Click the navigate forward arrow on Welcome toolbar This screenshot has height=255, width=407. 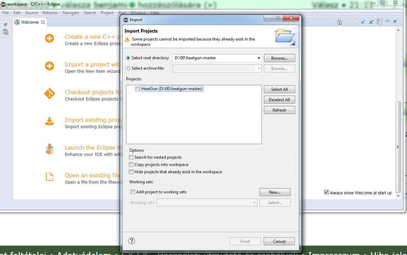pyautogui.click(x=355, y=22)
